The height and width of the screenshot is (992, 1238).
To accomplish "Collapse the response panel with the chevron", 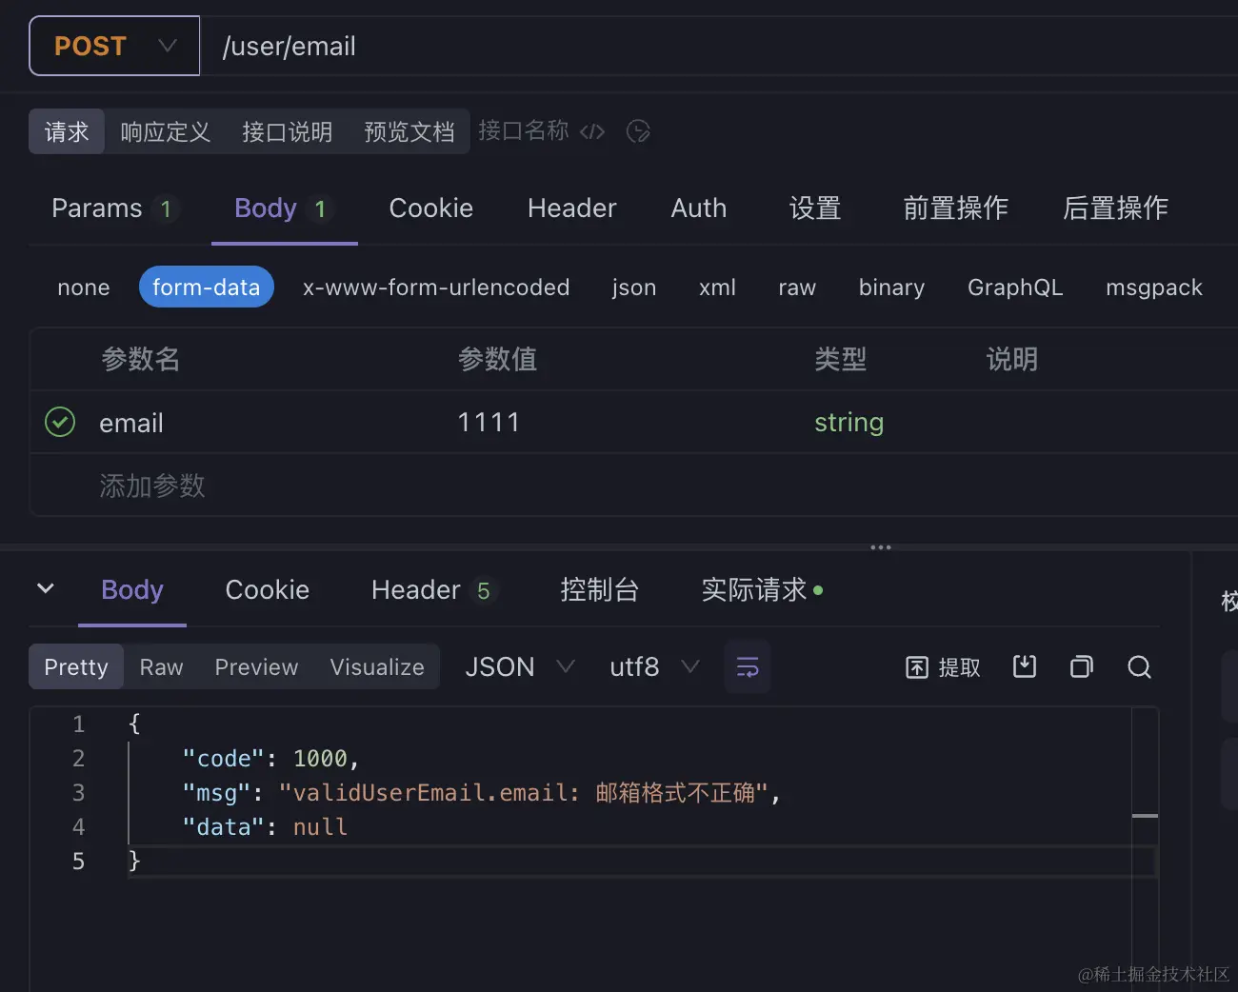I will [46, 588].
